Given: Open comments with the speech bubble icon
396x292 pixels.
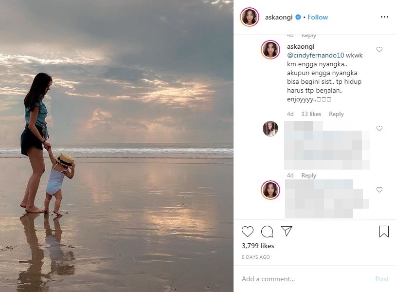Looking at the screenshot, I should pyautogui.click(x=268, y=231).
